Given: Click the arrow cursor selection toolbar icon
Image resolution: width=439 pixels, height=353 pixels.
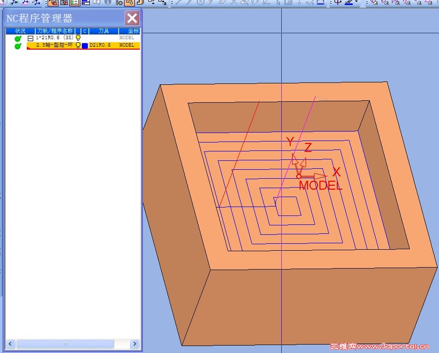Looking at the screenshot, I should point(278,2).
